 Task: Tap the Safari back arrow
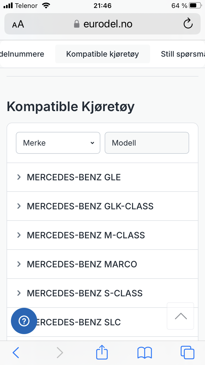(16, 352)
